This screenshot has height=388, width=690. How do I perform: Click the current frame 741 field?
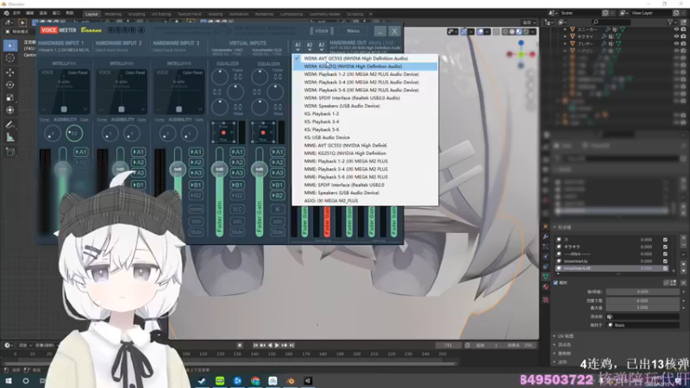[x=448, y=346]
